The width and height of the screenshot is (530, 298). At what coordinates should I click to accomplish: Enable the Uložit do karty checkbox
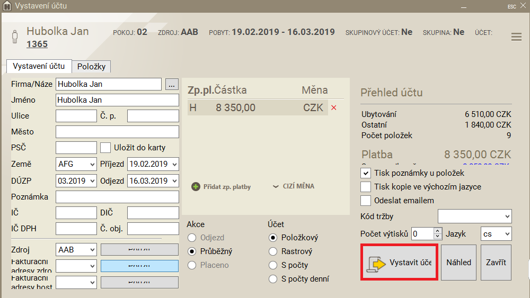click(105, 148)
